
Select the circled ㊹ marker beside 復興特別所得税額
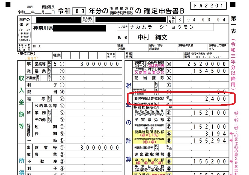(x=169, y=134)
